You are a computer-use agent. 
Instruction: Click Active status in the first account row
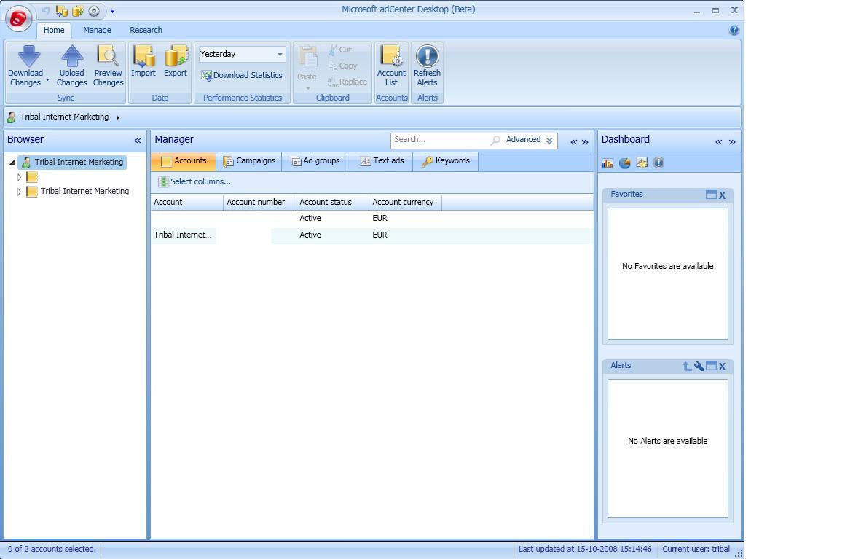(x=310, y=218)
